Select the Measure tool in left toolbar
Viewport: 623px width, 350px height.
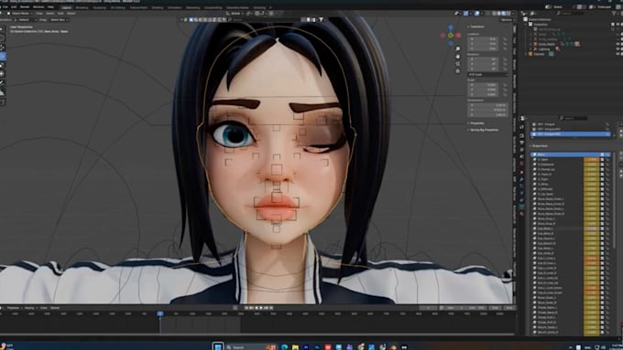click(x=2, y=92)
